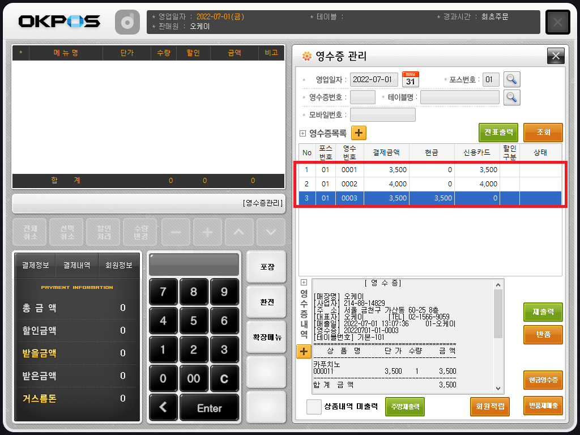Click the magnifier next to 포스번호
Screen dimensions: 580x435
pos(512,79)
